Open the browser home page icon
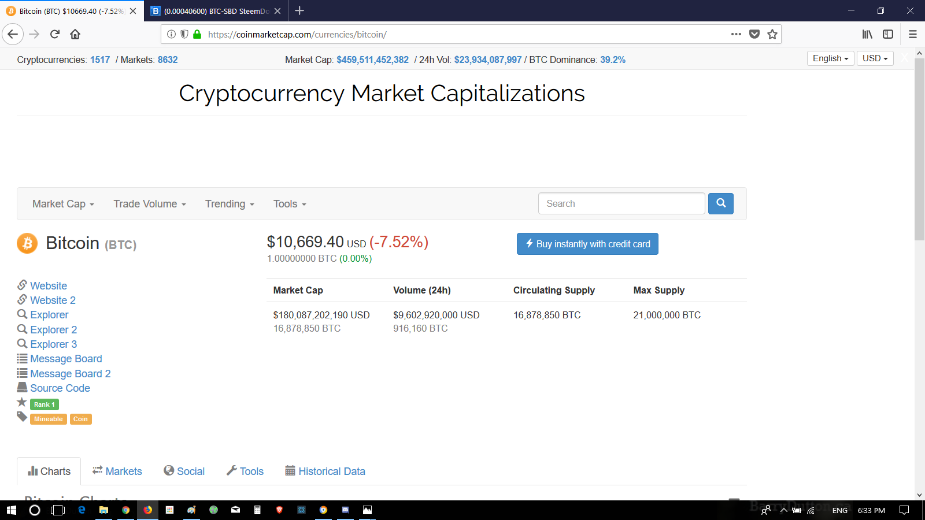The height and width of the screenshot is (520, 925). coord(75,34)
